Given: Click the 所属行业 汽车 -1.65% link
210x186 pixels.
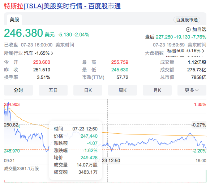Looking at the screenshot, I should 29,53.
